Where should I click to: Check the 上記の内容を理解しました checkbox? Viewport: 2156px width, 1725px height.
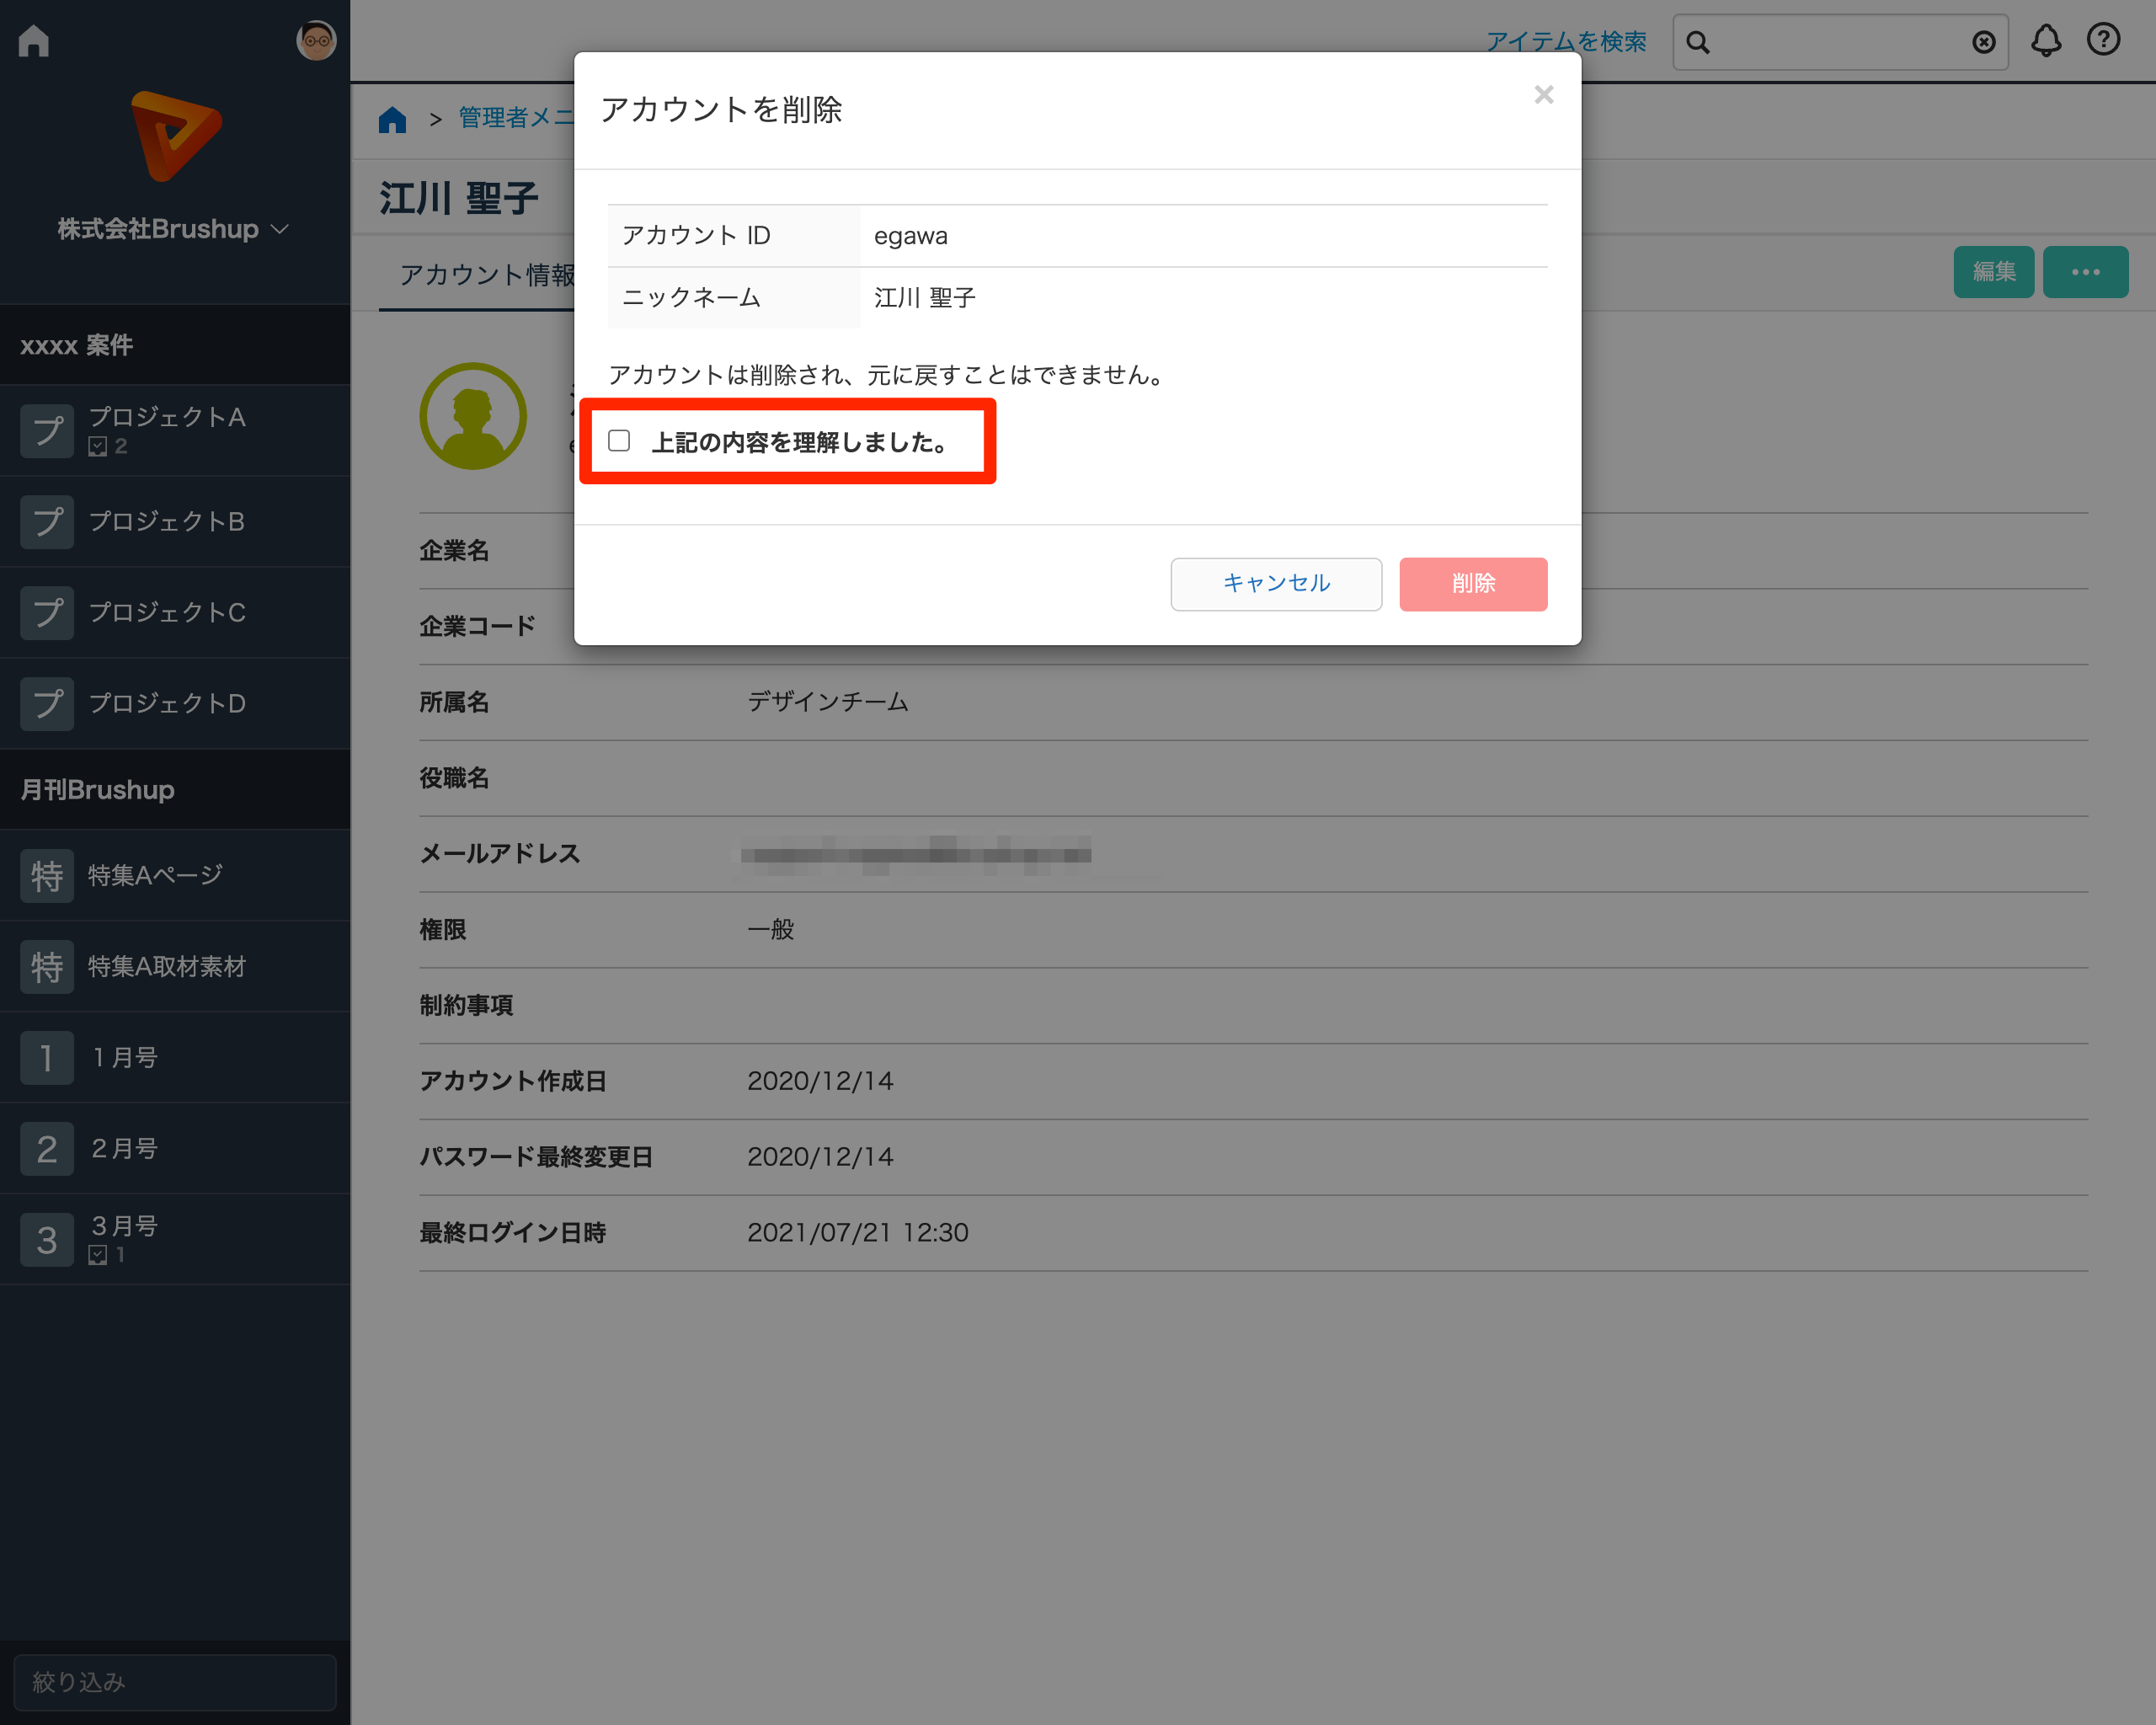coord(619,441)
